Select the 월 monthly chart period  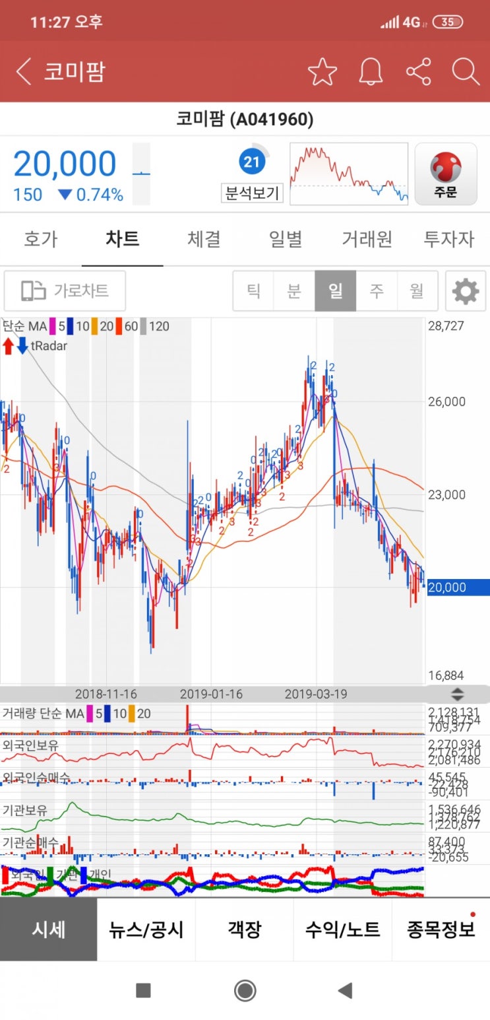click(x=417, y=290)
